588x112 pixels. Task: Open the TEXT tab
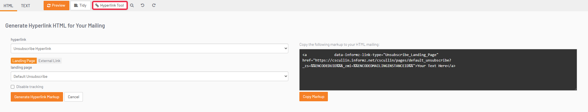[x=25, y=6]
